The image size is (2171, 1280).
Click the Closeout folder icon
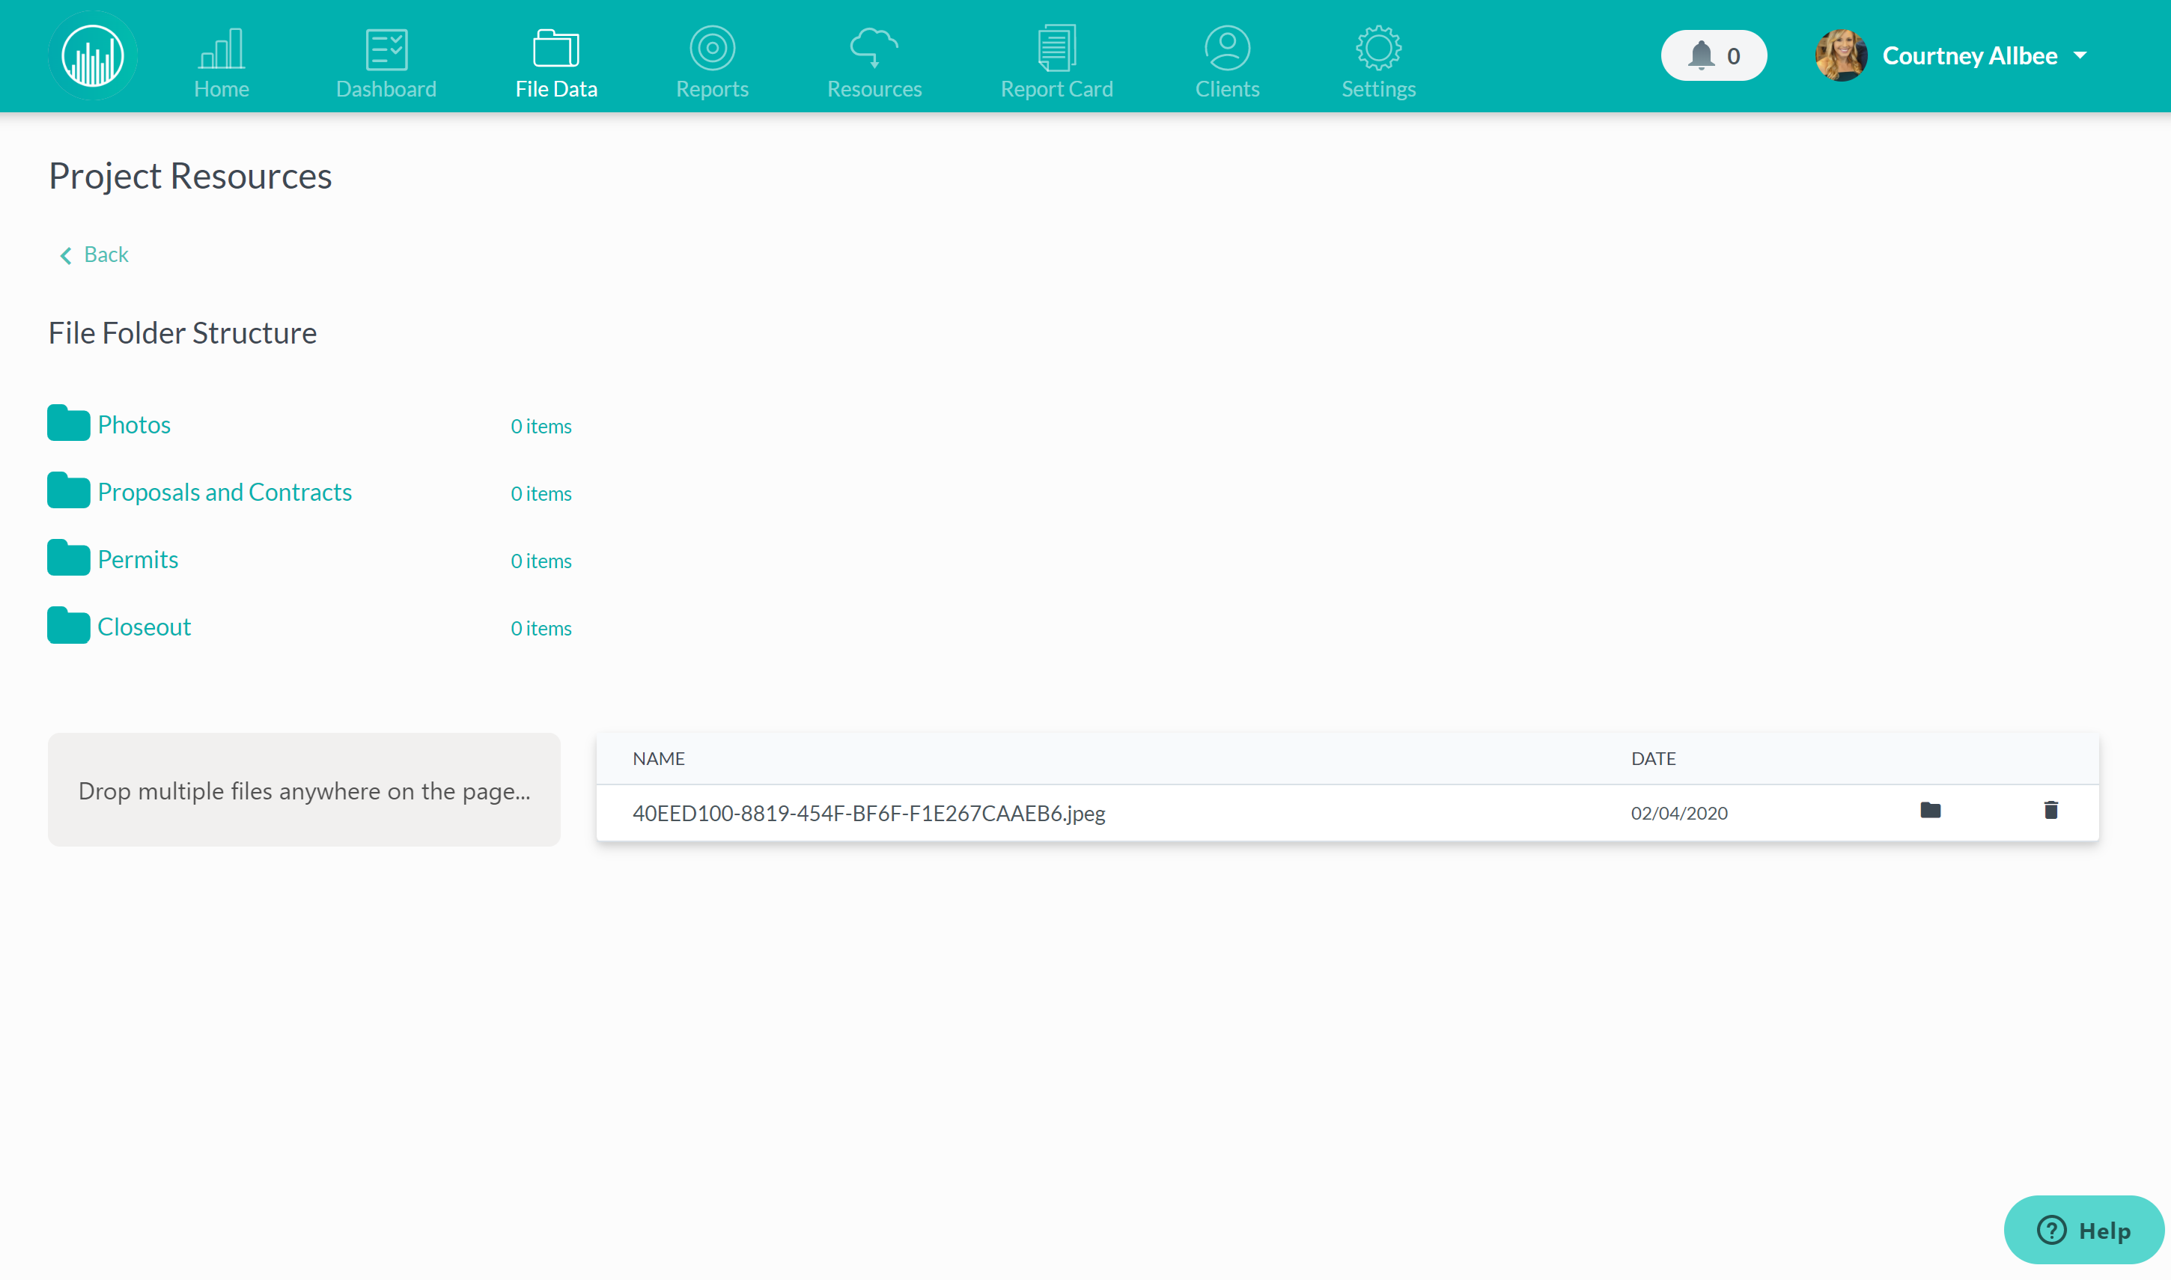point(68,625)
